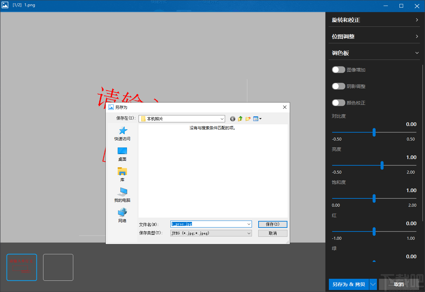Select 桌面 in the places bar
Viewport: 425px width, 292px height.
coord(122,154)
